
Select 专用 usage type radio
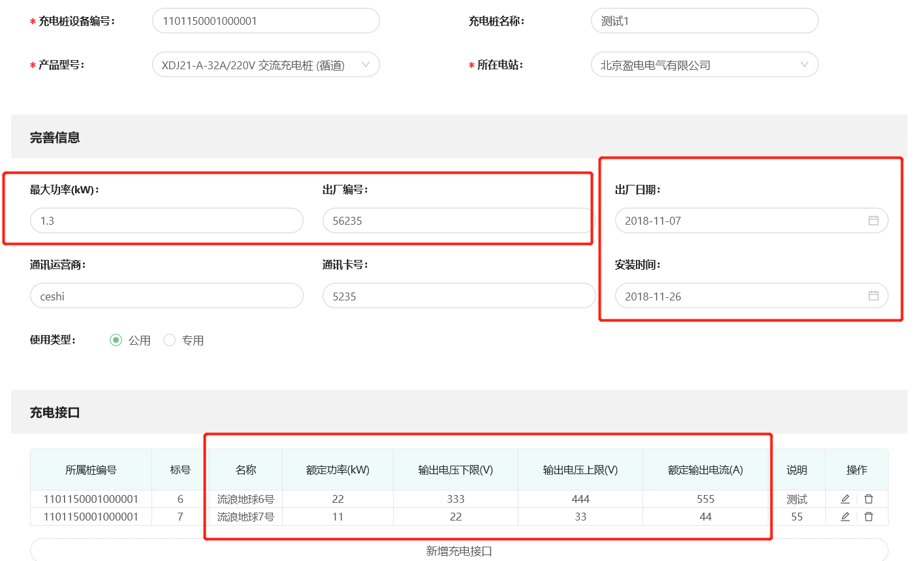[x=169, y=340]
